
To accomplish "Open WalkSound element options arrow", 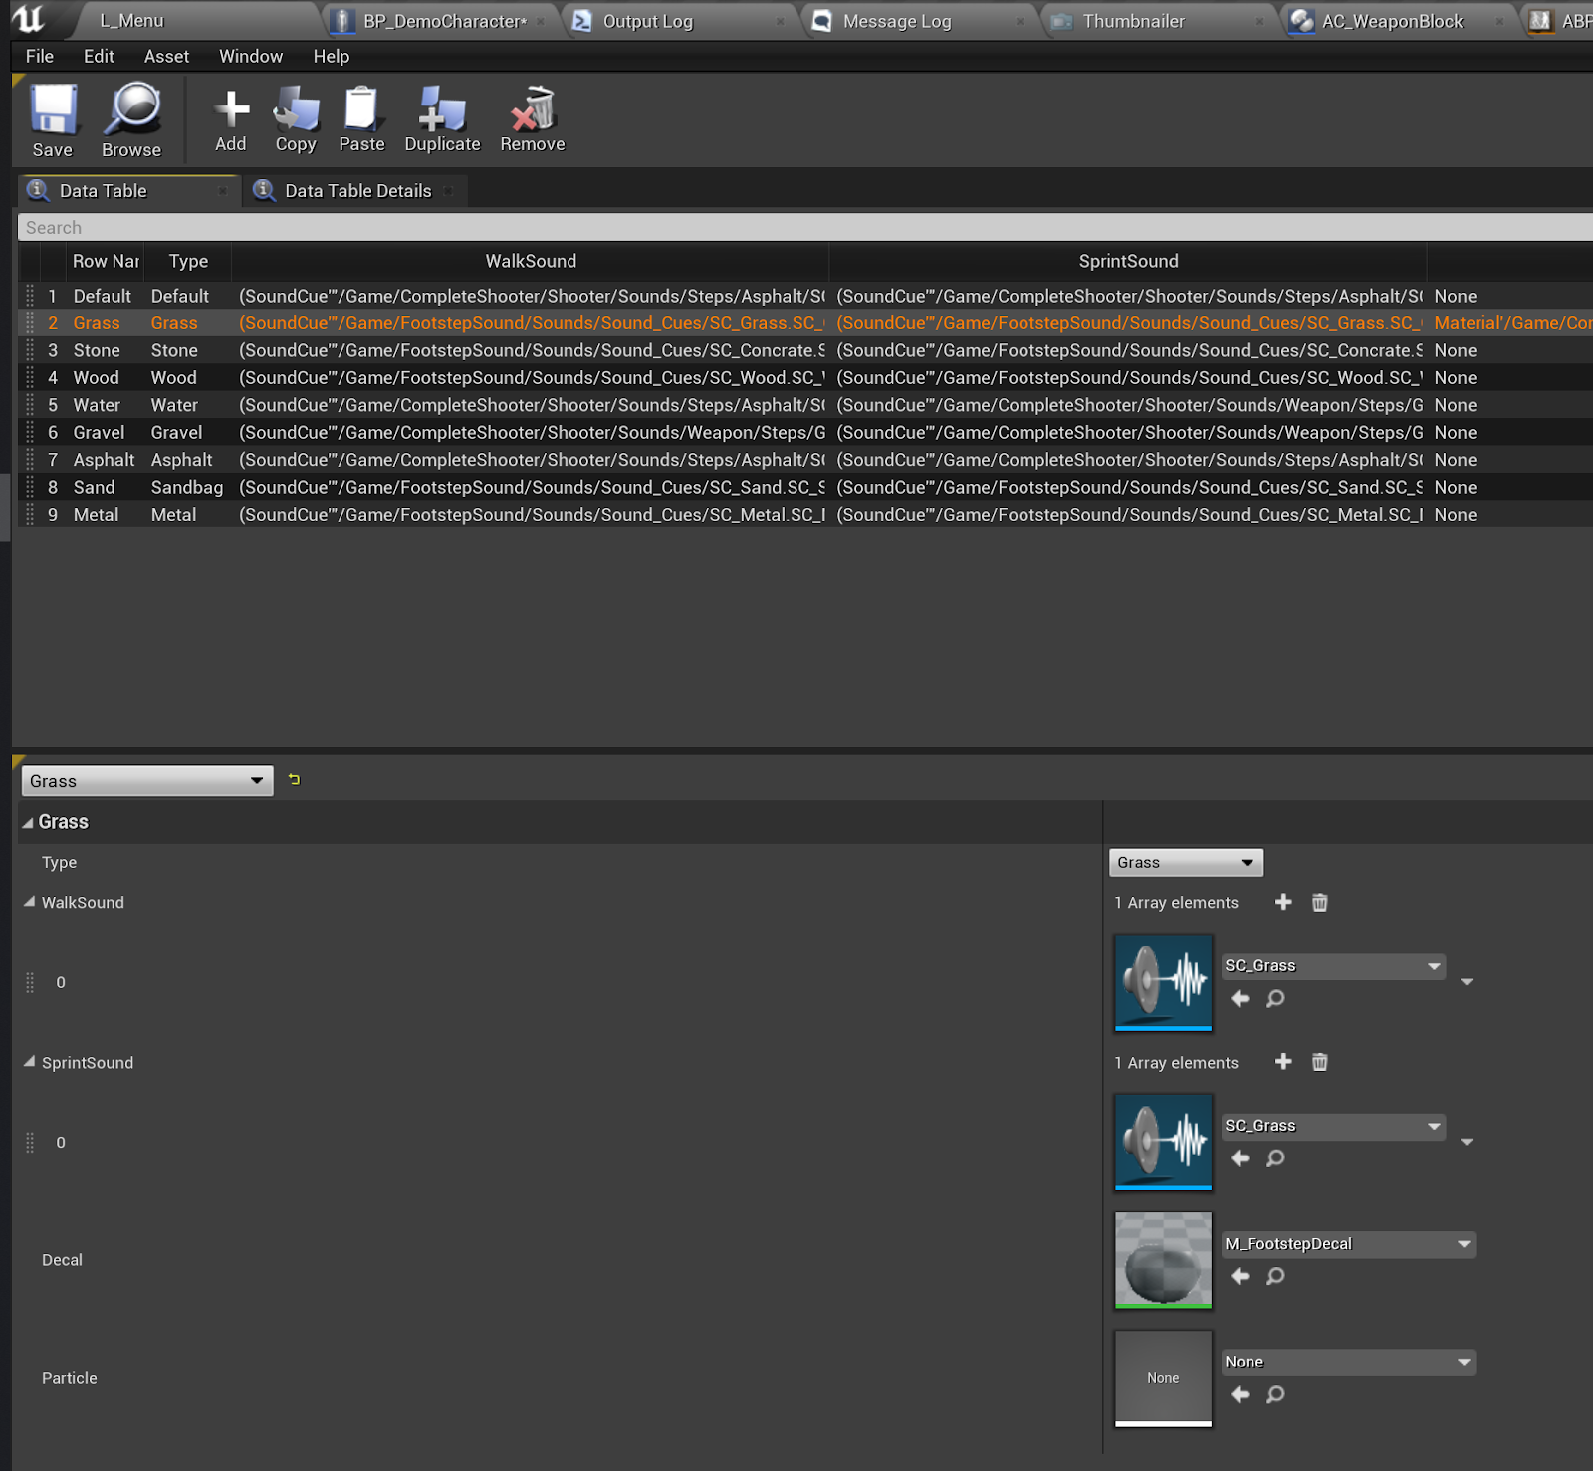I will click(x=1467, y=982).
